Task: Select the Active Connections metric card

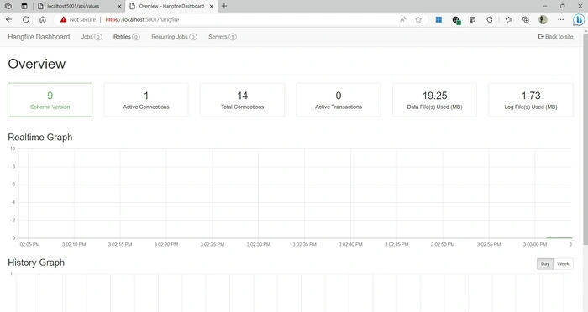Action: (146, 100)
